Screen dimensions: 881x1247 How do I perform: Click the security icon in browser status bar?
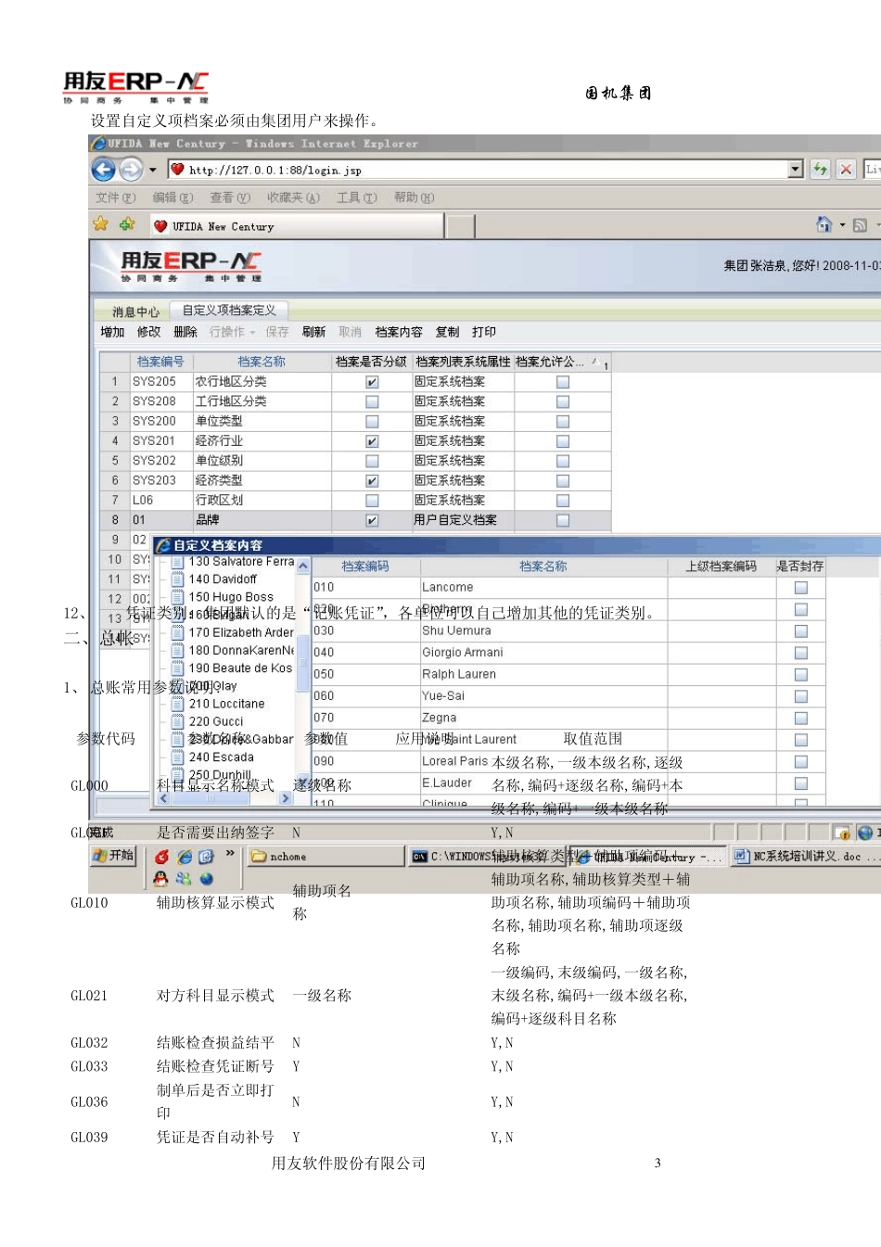[842, 833]
